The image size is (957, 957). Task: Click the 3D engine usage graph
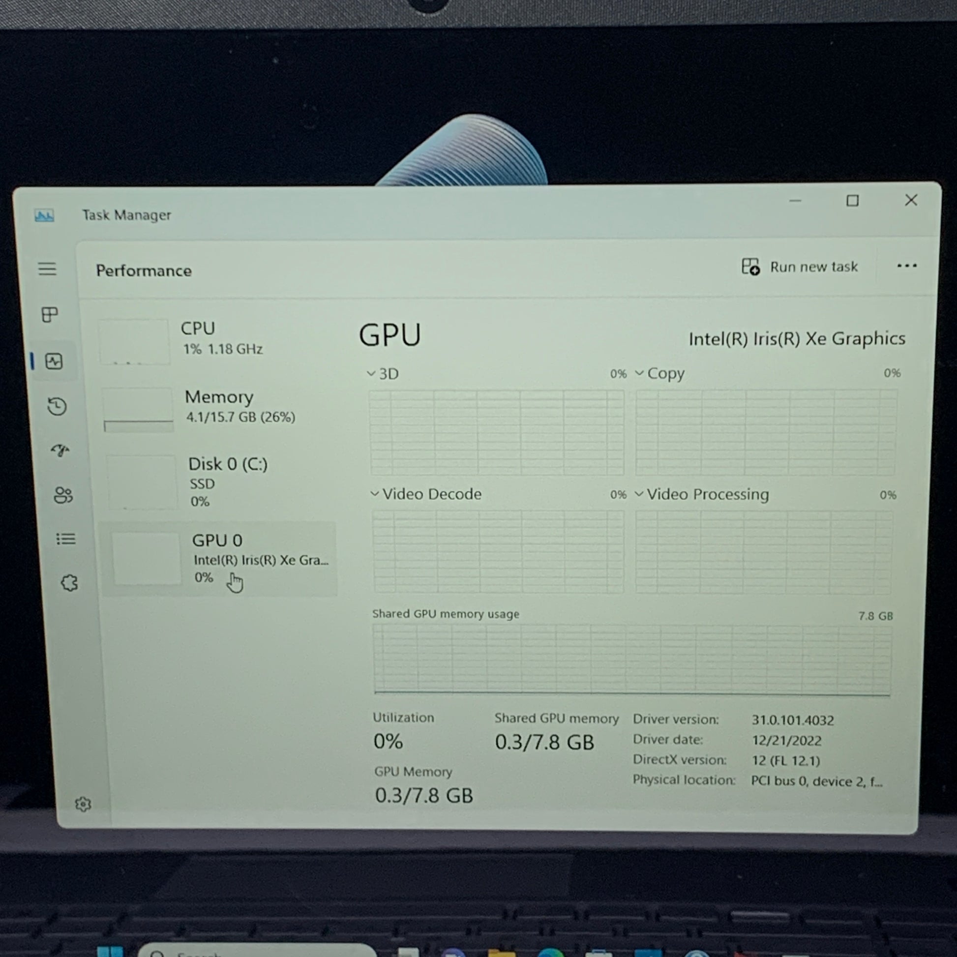(x=496, y=432)
